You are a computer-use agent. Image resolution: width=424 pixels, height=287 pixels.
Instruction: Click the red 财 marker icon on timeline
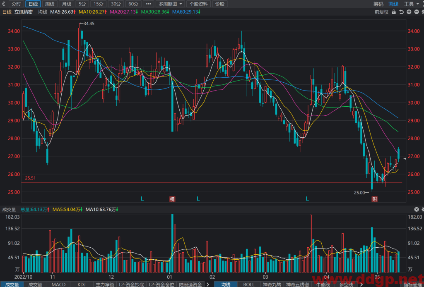pos(374,199)
